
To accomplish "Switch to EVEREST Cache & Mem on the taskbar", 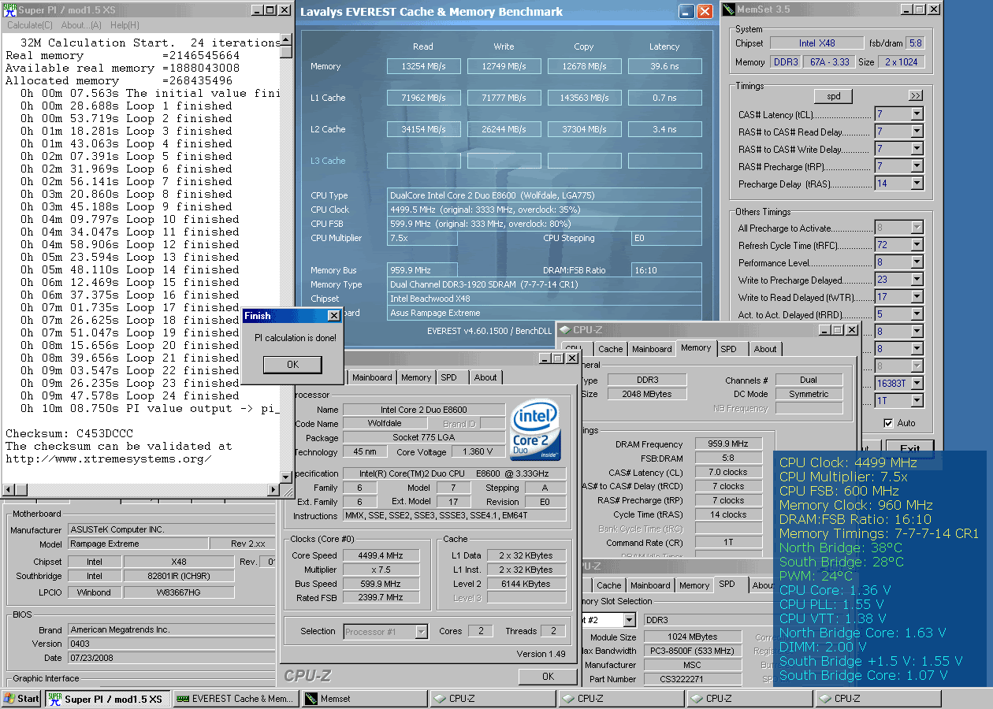I will [x=236, y=698].
